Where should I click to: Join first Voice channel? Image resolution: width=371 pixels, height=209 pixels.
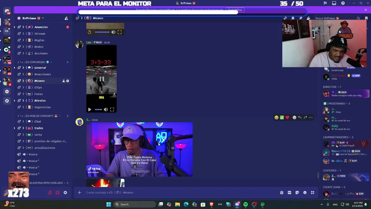click(x=43, y=154)
